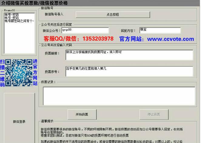Click the 投票记录 log text area
Screen dimensions: 201x143
click(119, 96)
